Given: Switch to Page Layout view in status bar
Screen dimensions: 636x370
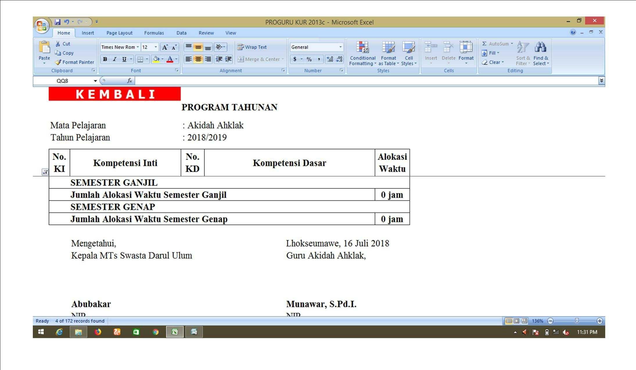Looking at the screenshot, I should 517,321.
